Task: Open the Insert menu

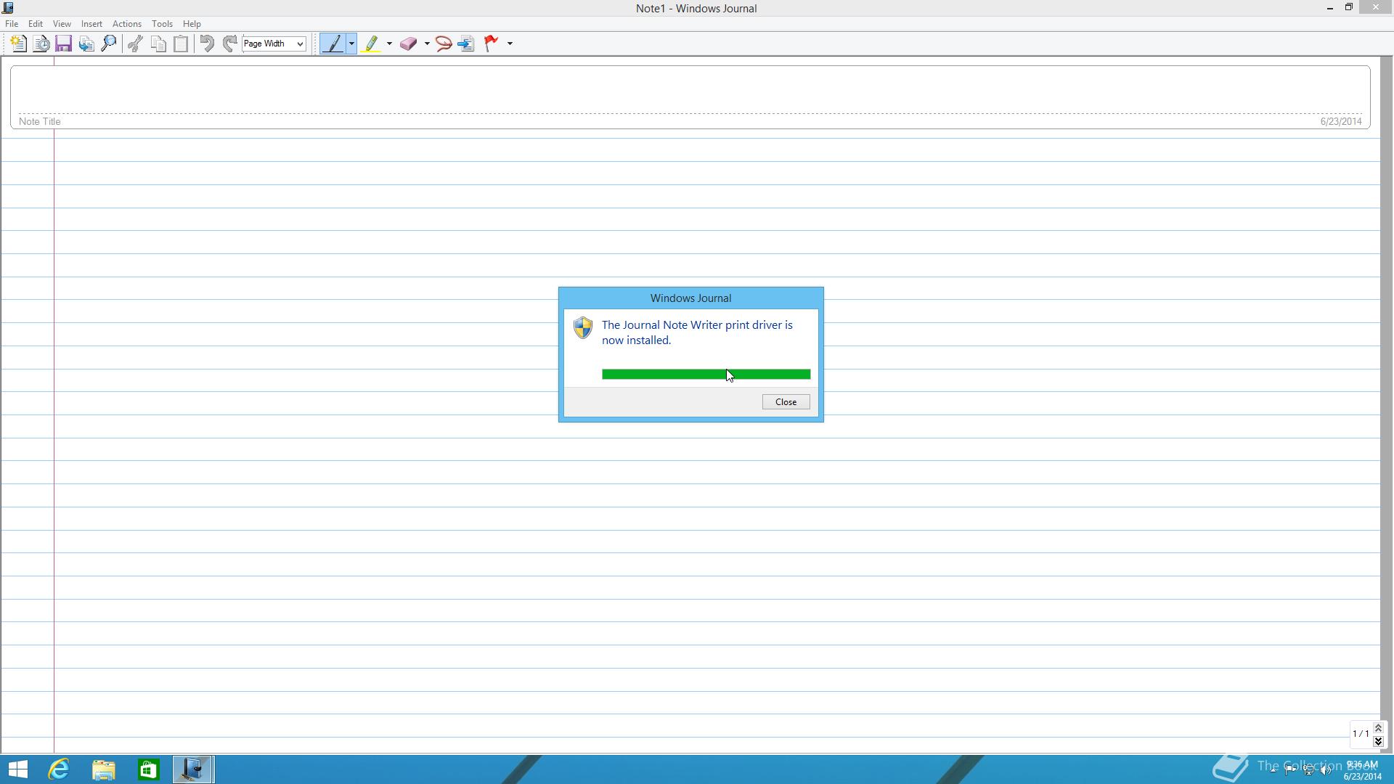Action: 91,24
